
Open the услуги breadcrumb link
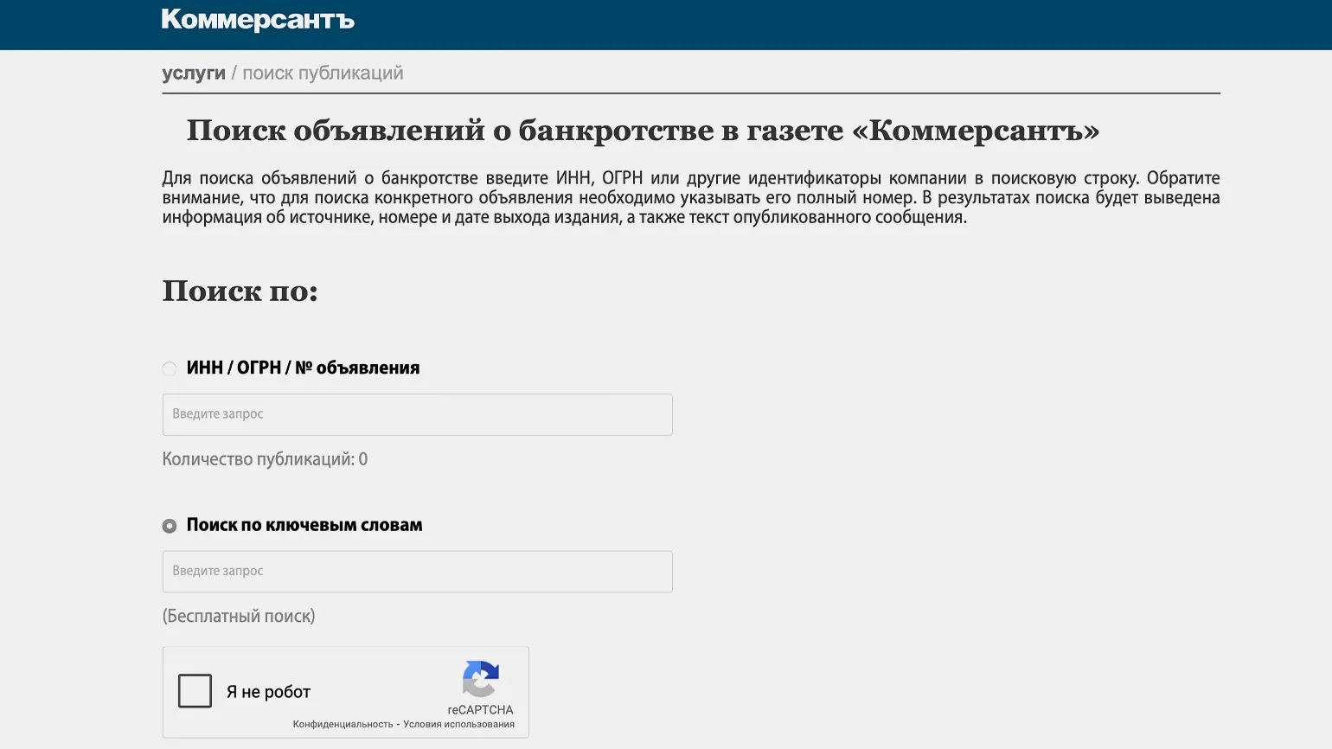tap(193, 74)
